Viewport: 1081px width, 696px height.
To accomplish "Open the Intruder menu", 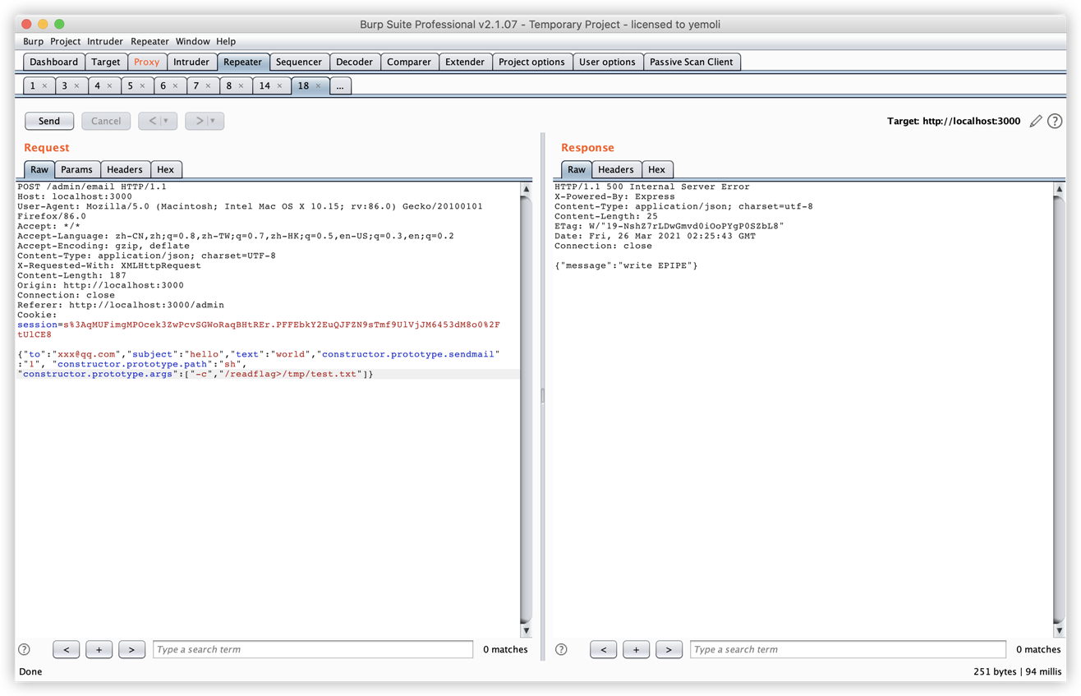I will [x=105, y=41].
